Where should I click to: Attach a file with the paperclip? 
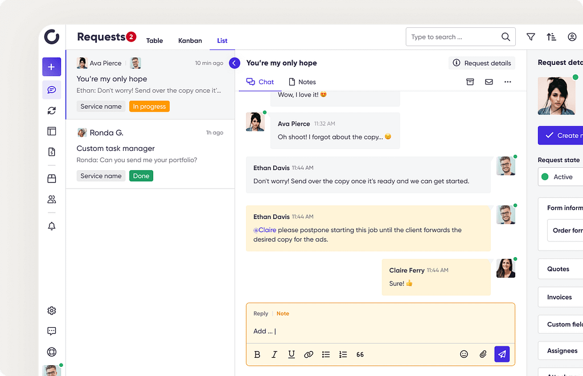point(483,354)
